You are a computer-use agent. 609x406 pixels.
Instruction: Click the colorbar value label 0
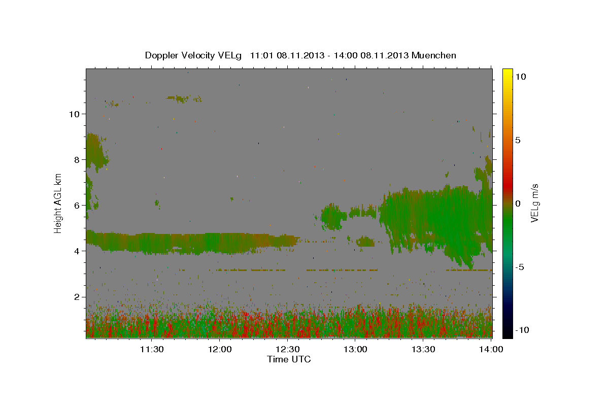518,204
